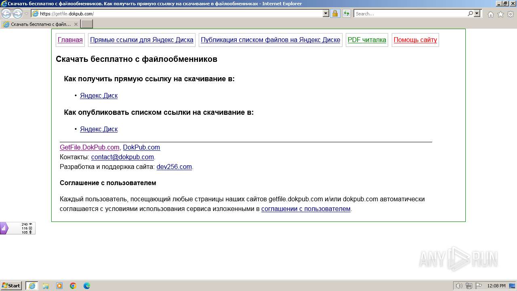Open the search provider dropdown arrow
This screenshot has height=291, width=517.
477,13
